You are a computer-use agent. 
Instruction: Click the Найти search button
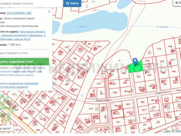(72, 3)
